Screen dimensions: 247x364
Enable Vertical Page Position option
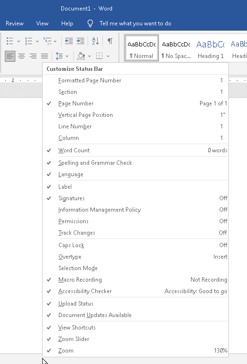135,115
